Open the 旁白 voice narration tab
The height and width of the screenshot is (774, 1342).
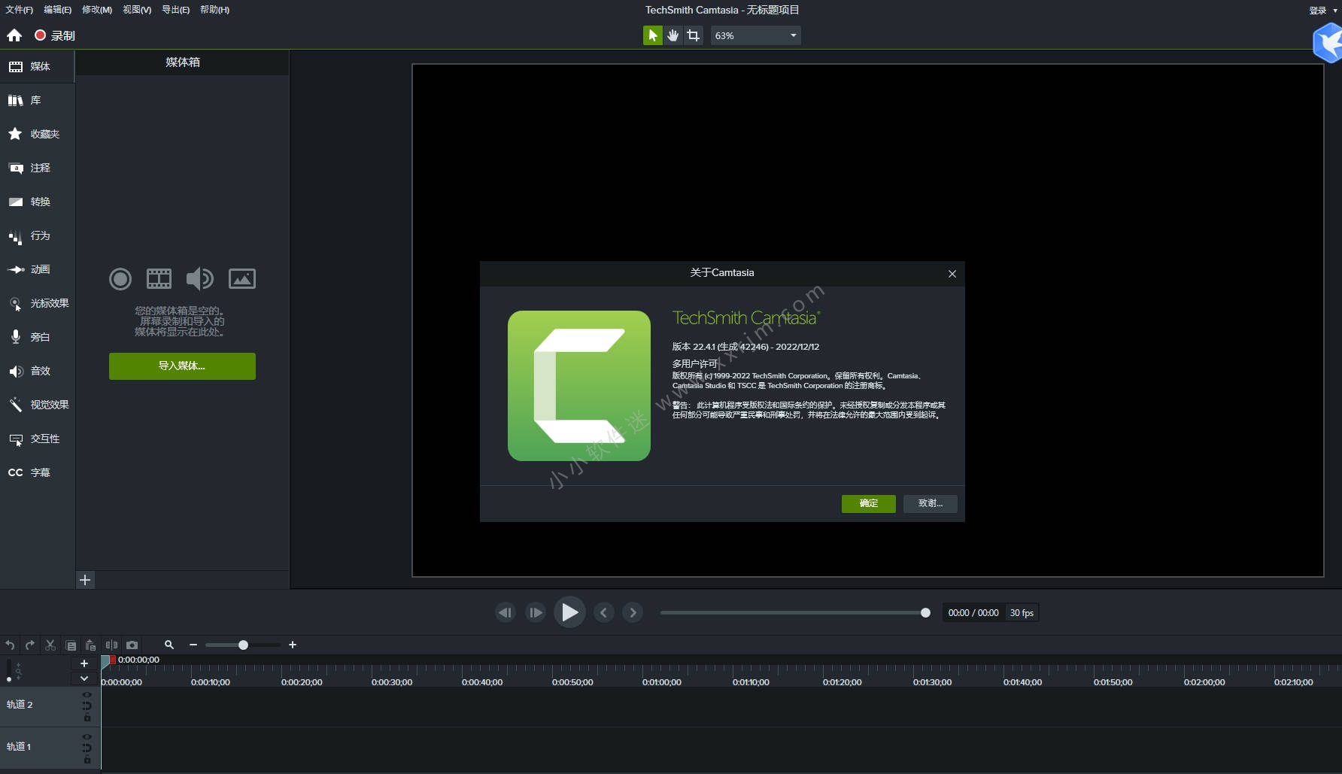[x=37, y=337]
